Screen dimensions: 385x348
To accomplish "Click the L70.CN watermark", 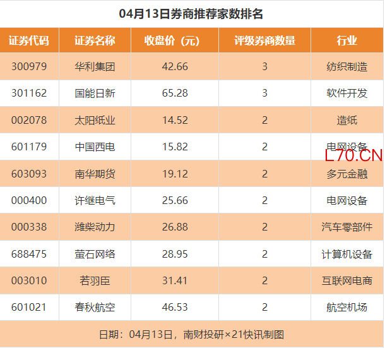I will [x=354, y=155].
